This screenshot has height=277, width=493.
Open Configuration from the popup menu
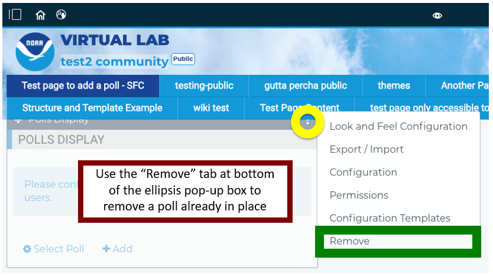coord(363,172)
